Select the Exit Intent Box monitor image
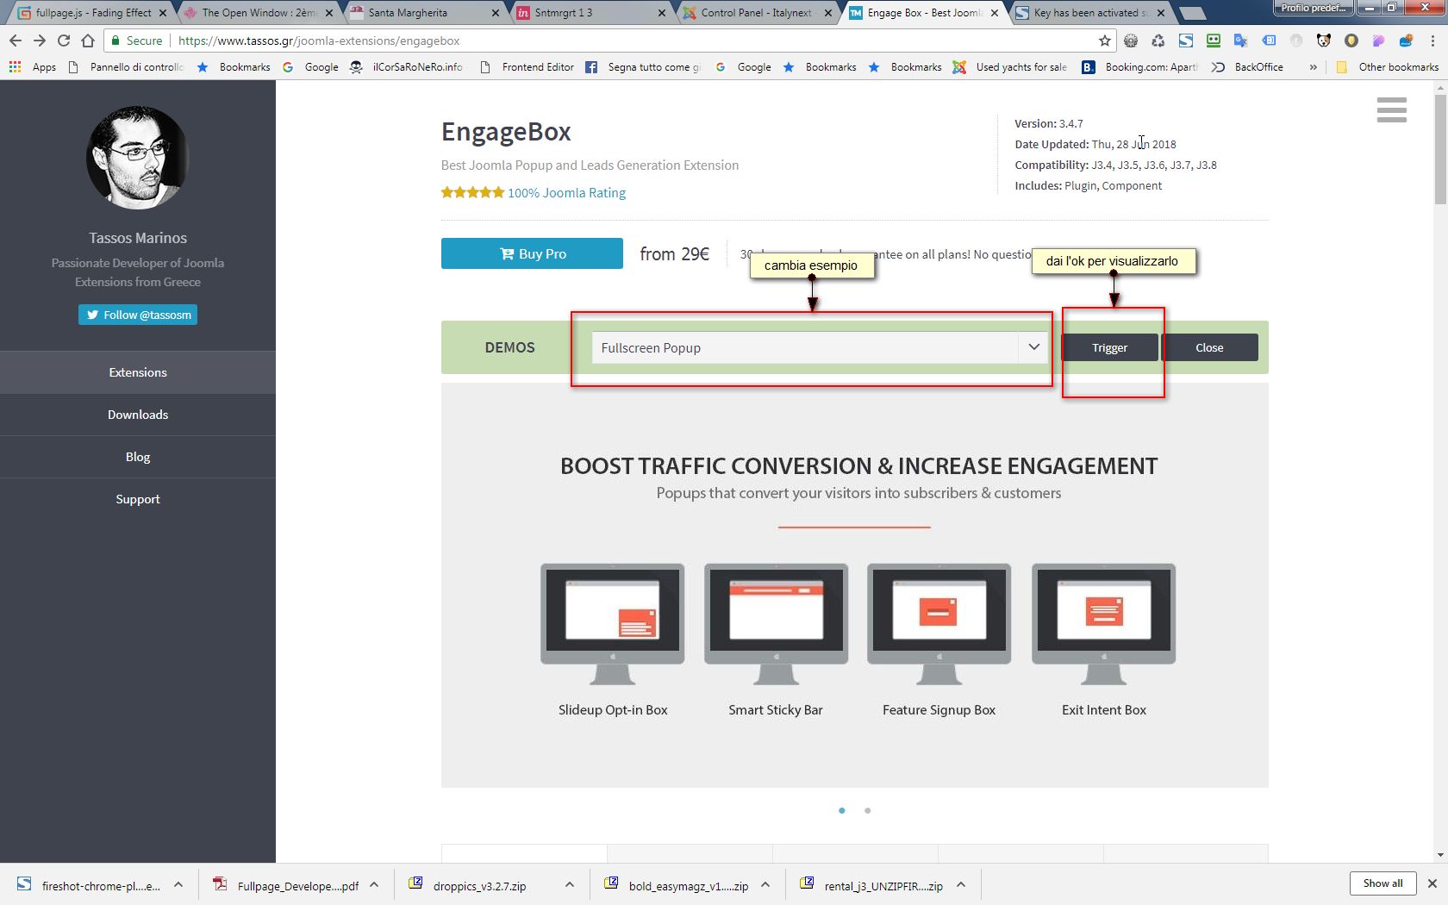 [1103, 624]
